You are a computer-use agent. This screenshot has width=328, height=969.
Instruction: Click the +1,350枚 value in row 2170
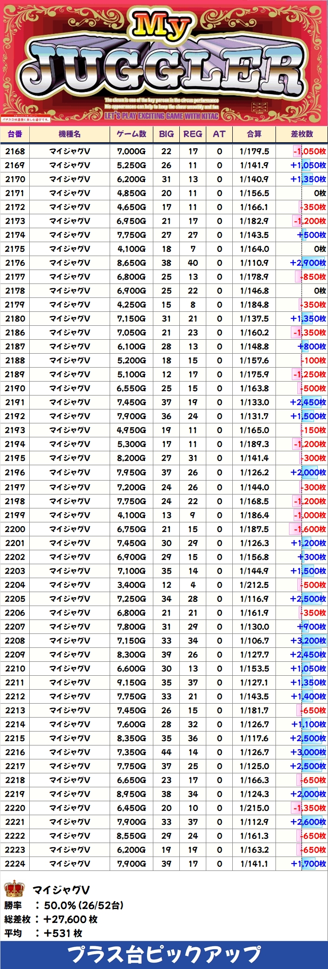[308, 179]
